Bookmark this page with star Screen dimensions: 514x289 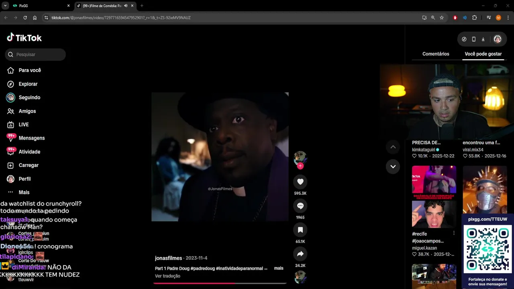pos(442,18)
